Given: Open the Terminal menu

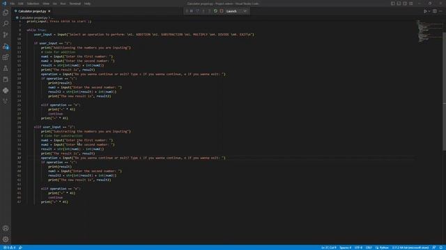Looking at the screenshot, I should [75, 3].
